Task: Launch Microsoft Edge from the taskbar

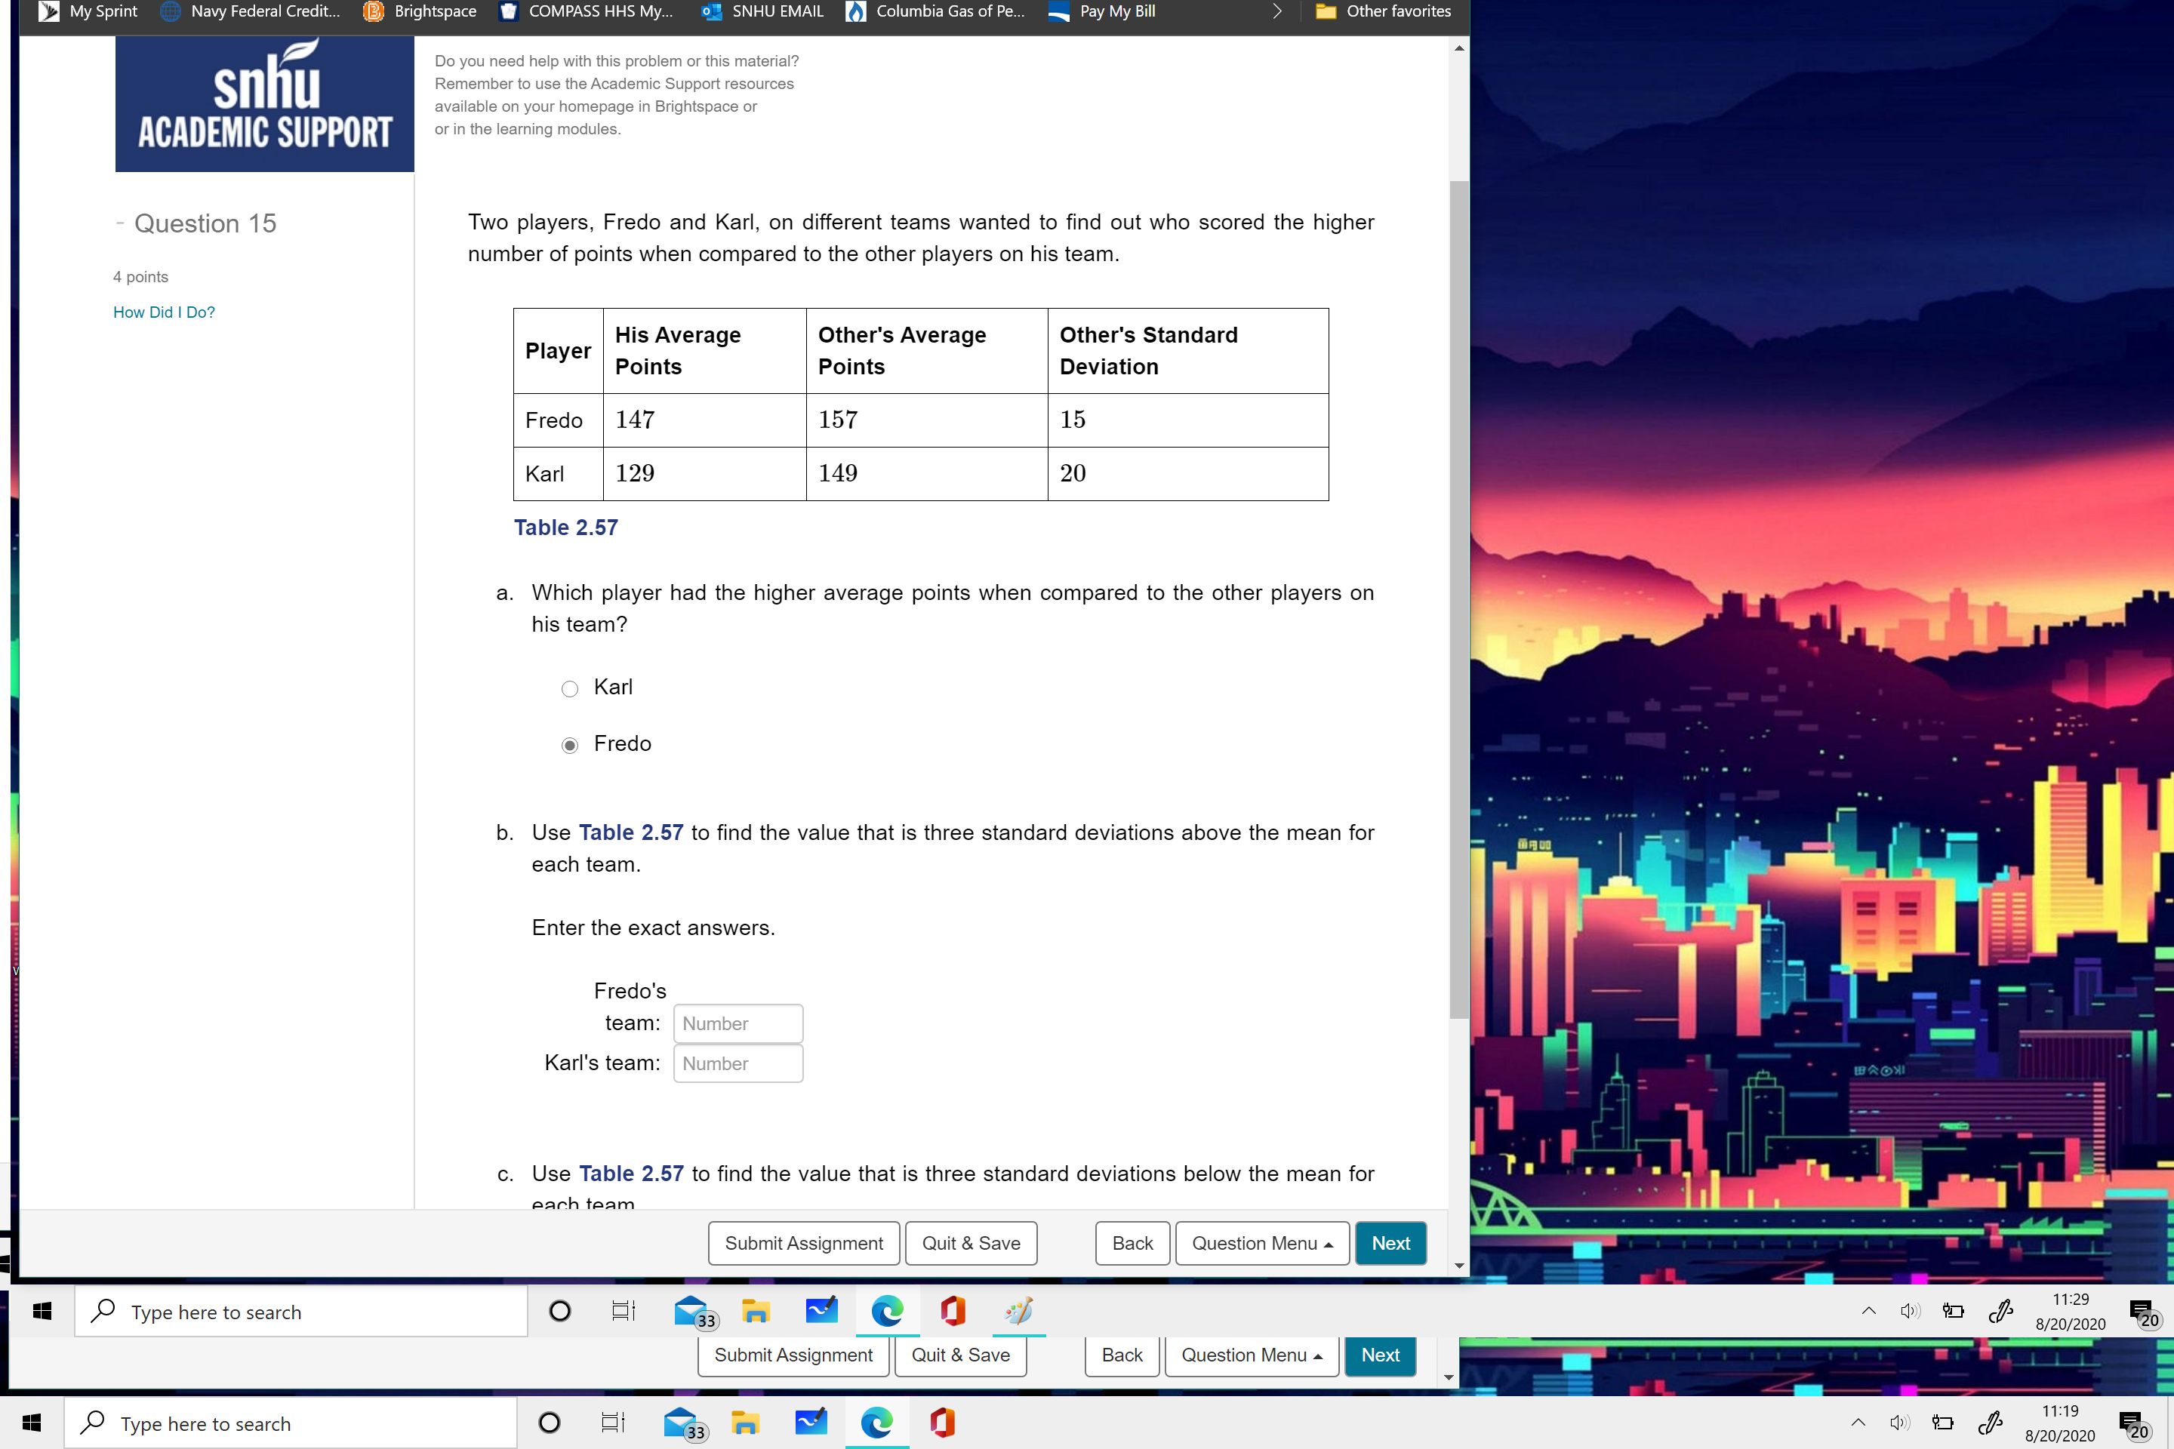Action: [886, 1312]
